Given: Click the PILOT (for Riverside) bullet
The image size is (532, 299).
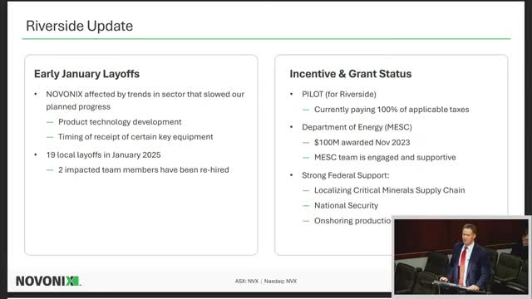Looking at the screenshot, I should coord(339,94).
